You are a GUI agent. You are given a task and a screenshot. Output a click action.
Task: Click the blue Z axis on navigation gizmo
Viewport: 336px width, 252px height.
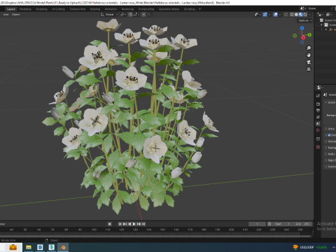click(x=302, y=28)
